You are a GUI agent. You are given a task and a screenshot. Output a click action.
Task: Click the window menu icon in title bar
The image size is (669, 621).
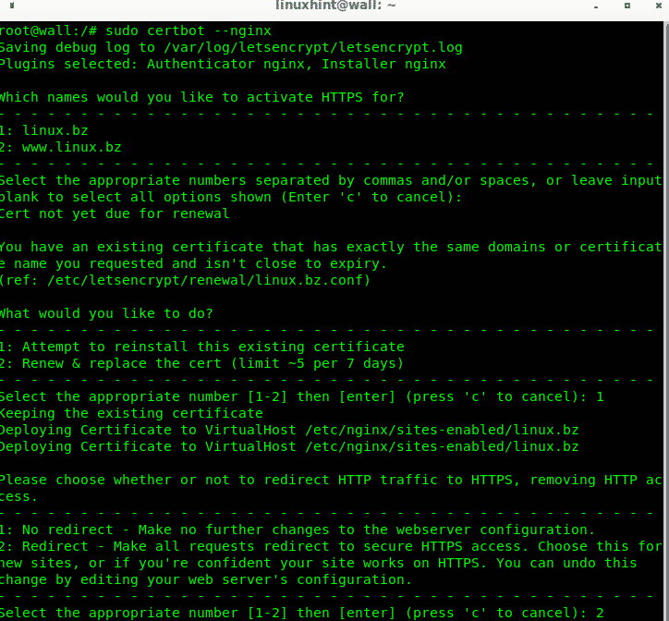[x=11, y=6]
